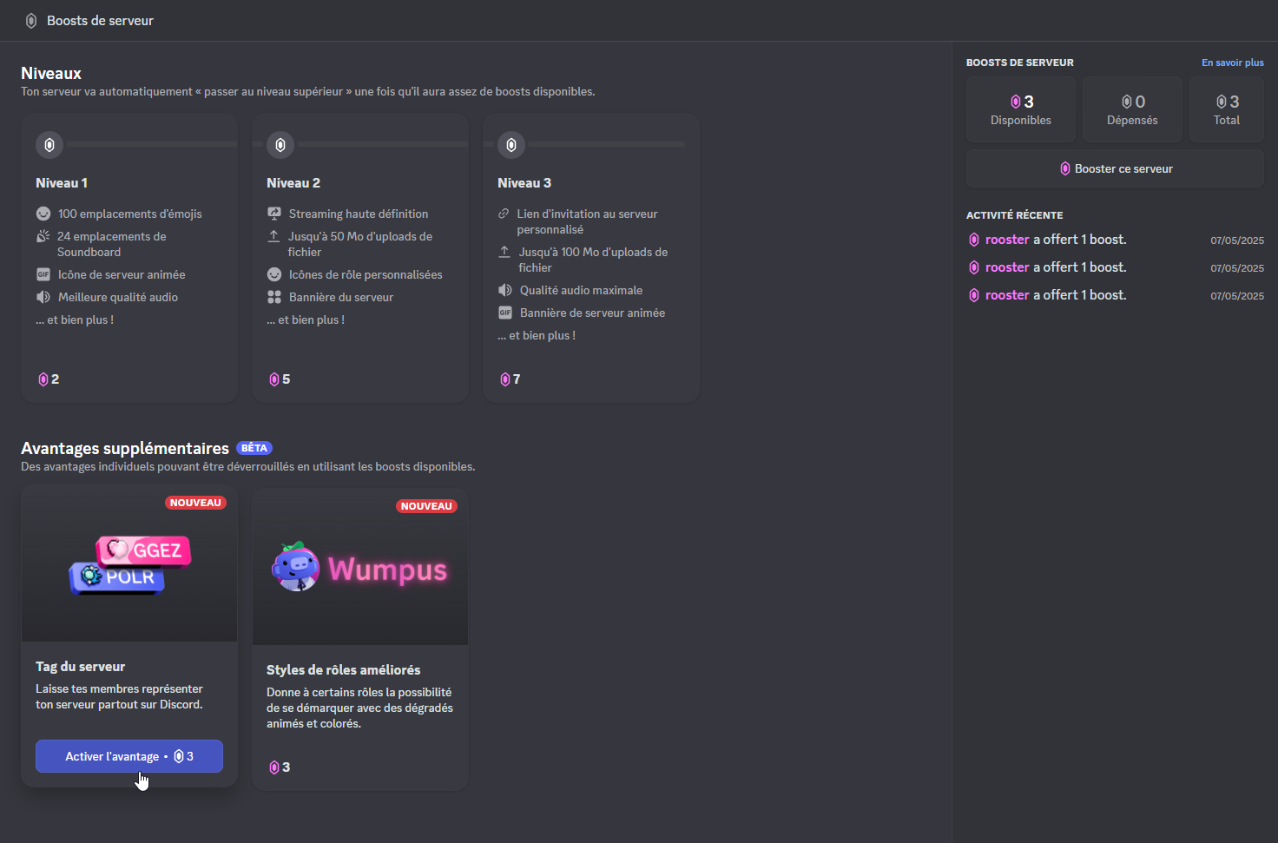Click the Disponibles label
Viewport: 1278px width, 843px height.
1021,121
